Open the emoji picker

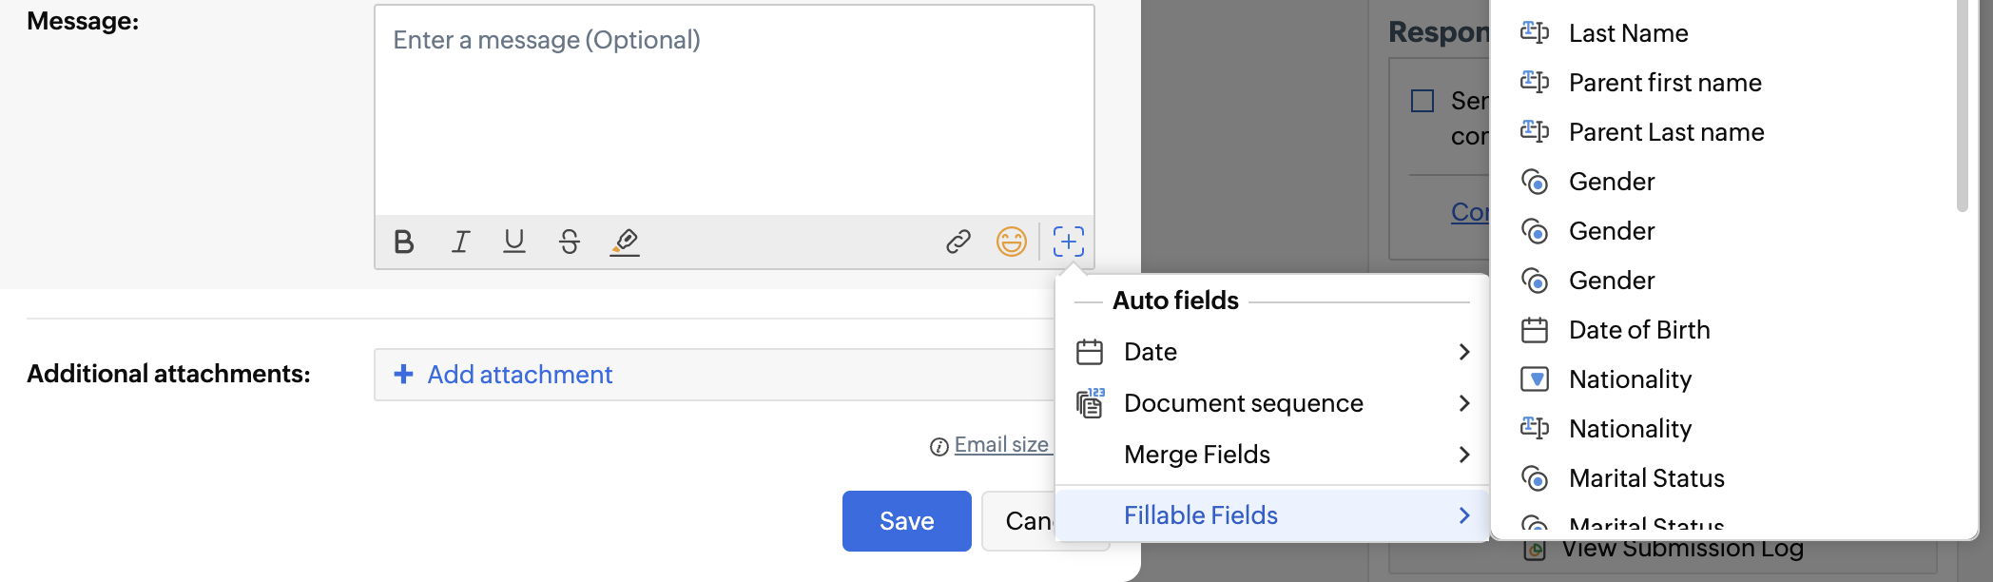1011,242
